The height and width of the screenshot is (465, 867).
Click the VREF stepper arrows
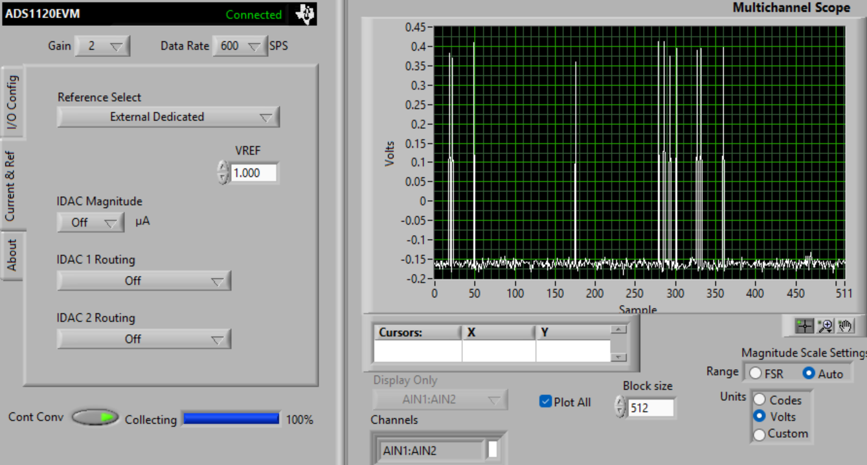(x=223, y=172)
